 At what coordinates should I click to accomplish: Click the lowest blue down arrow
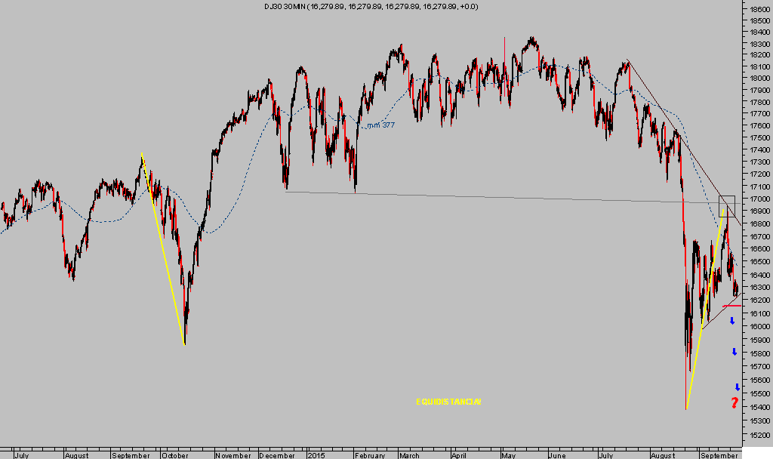pos(738,387)
